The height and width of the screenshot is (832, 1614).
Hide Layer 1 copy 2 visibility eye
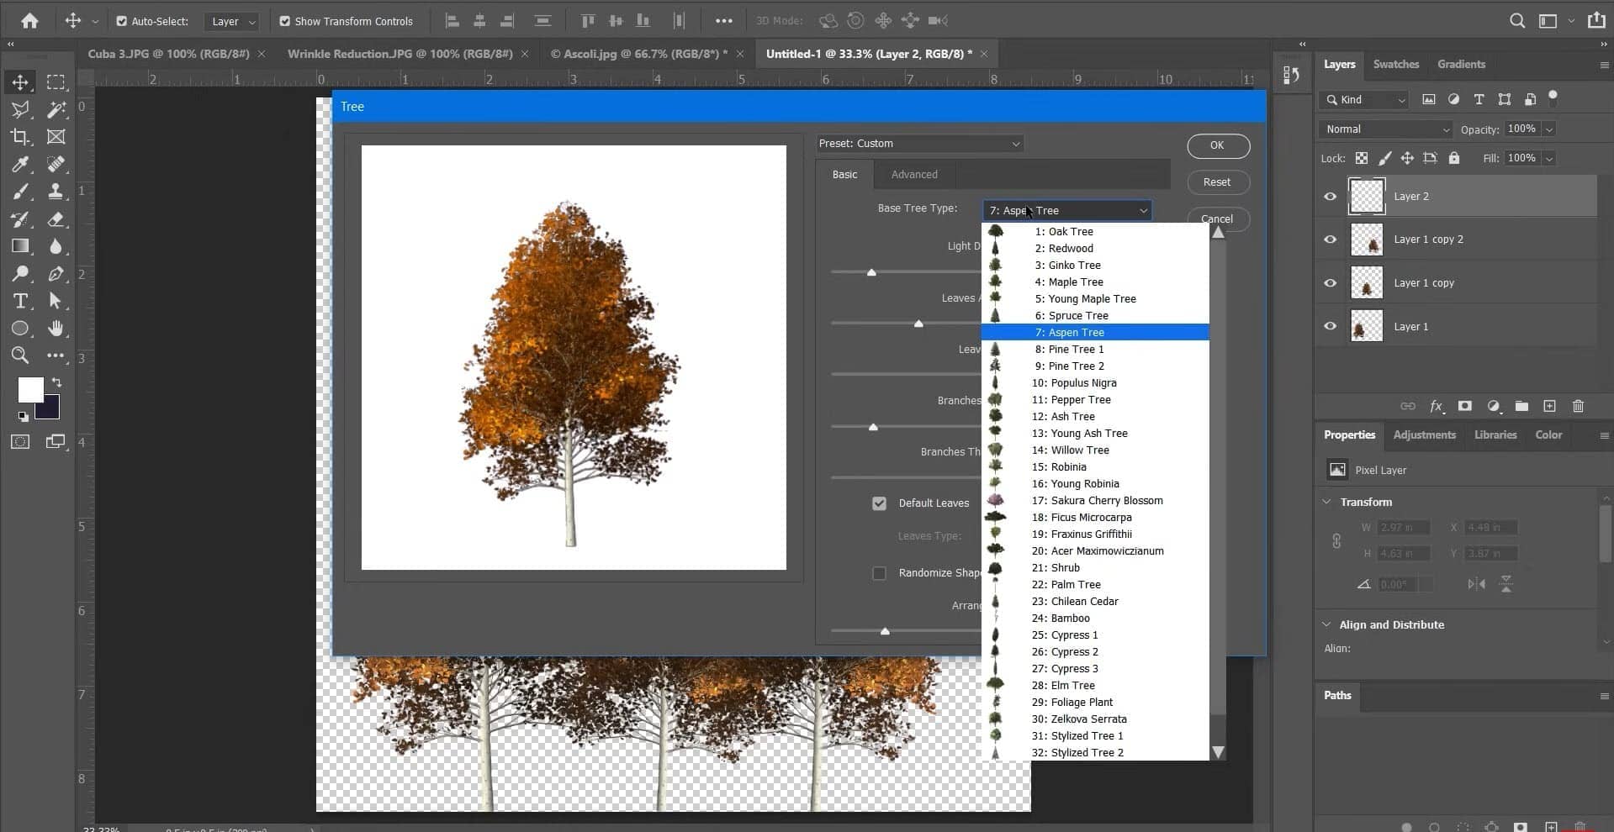[x=1330, y=240]
